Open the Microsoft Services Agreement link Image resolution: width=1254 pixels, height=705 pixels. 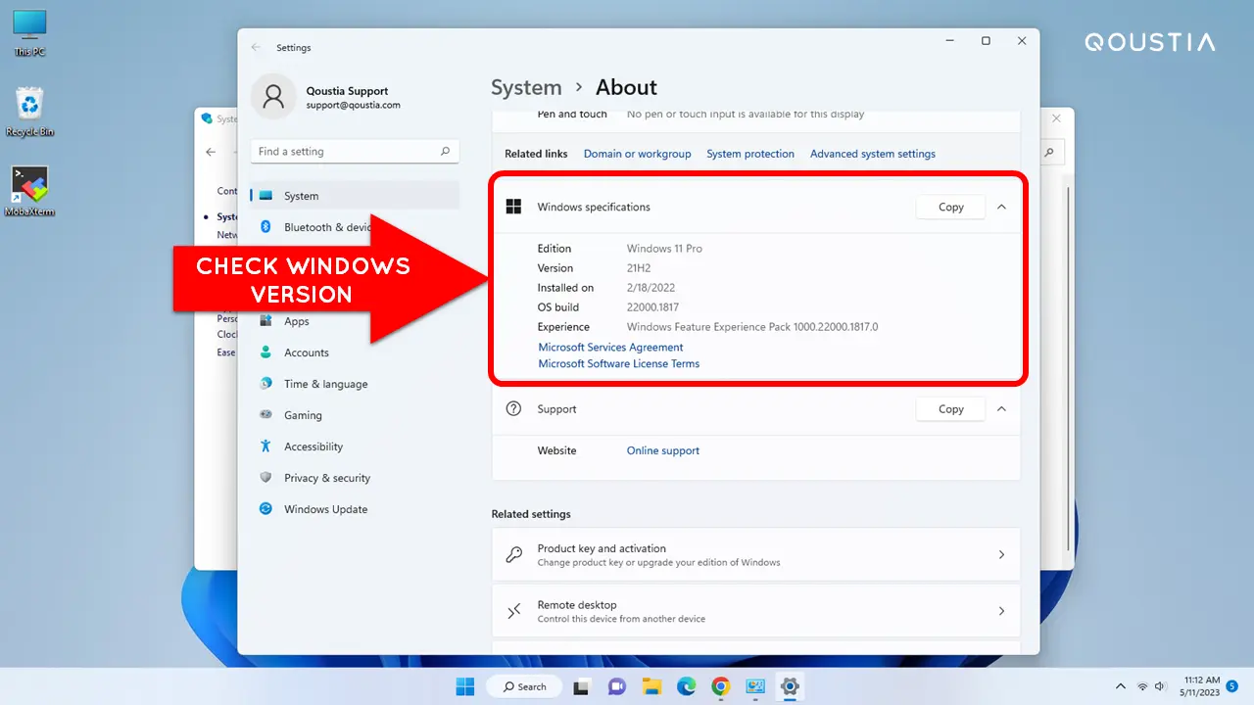point(610,347)
